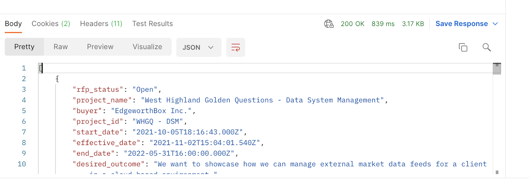Select the Visualize view mode
529x180 pixels.
[147, 47]
